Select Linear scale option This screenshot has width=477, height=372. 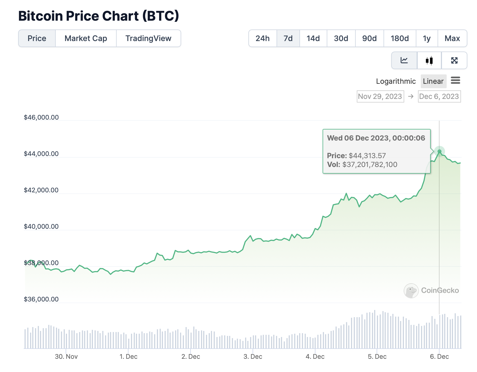[433, 81]
